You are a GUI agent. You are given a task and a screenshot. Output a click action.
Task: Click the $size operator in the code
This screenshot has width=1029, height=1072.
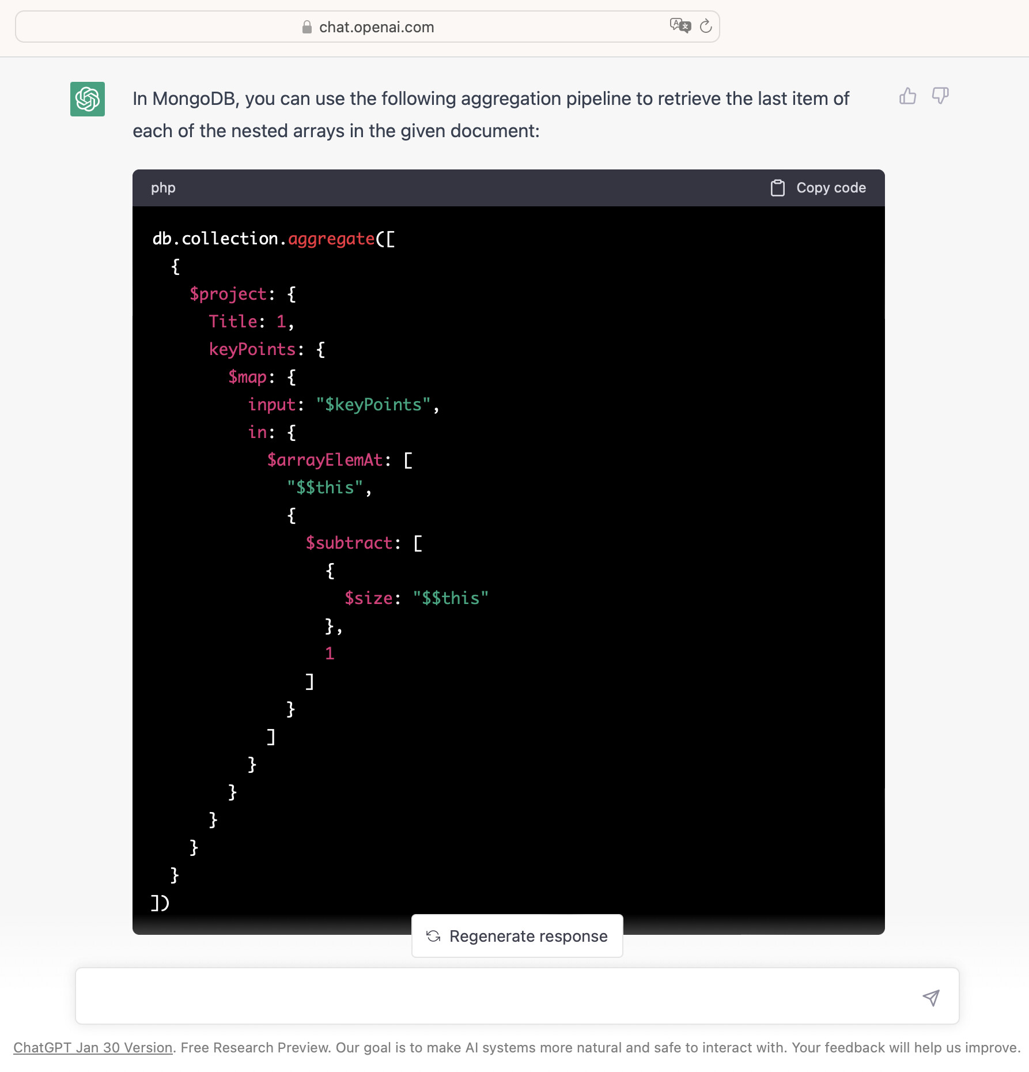tap(368, 598)
